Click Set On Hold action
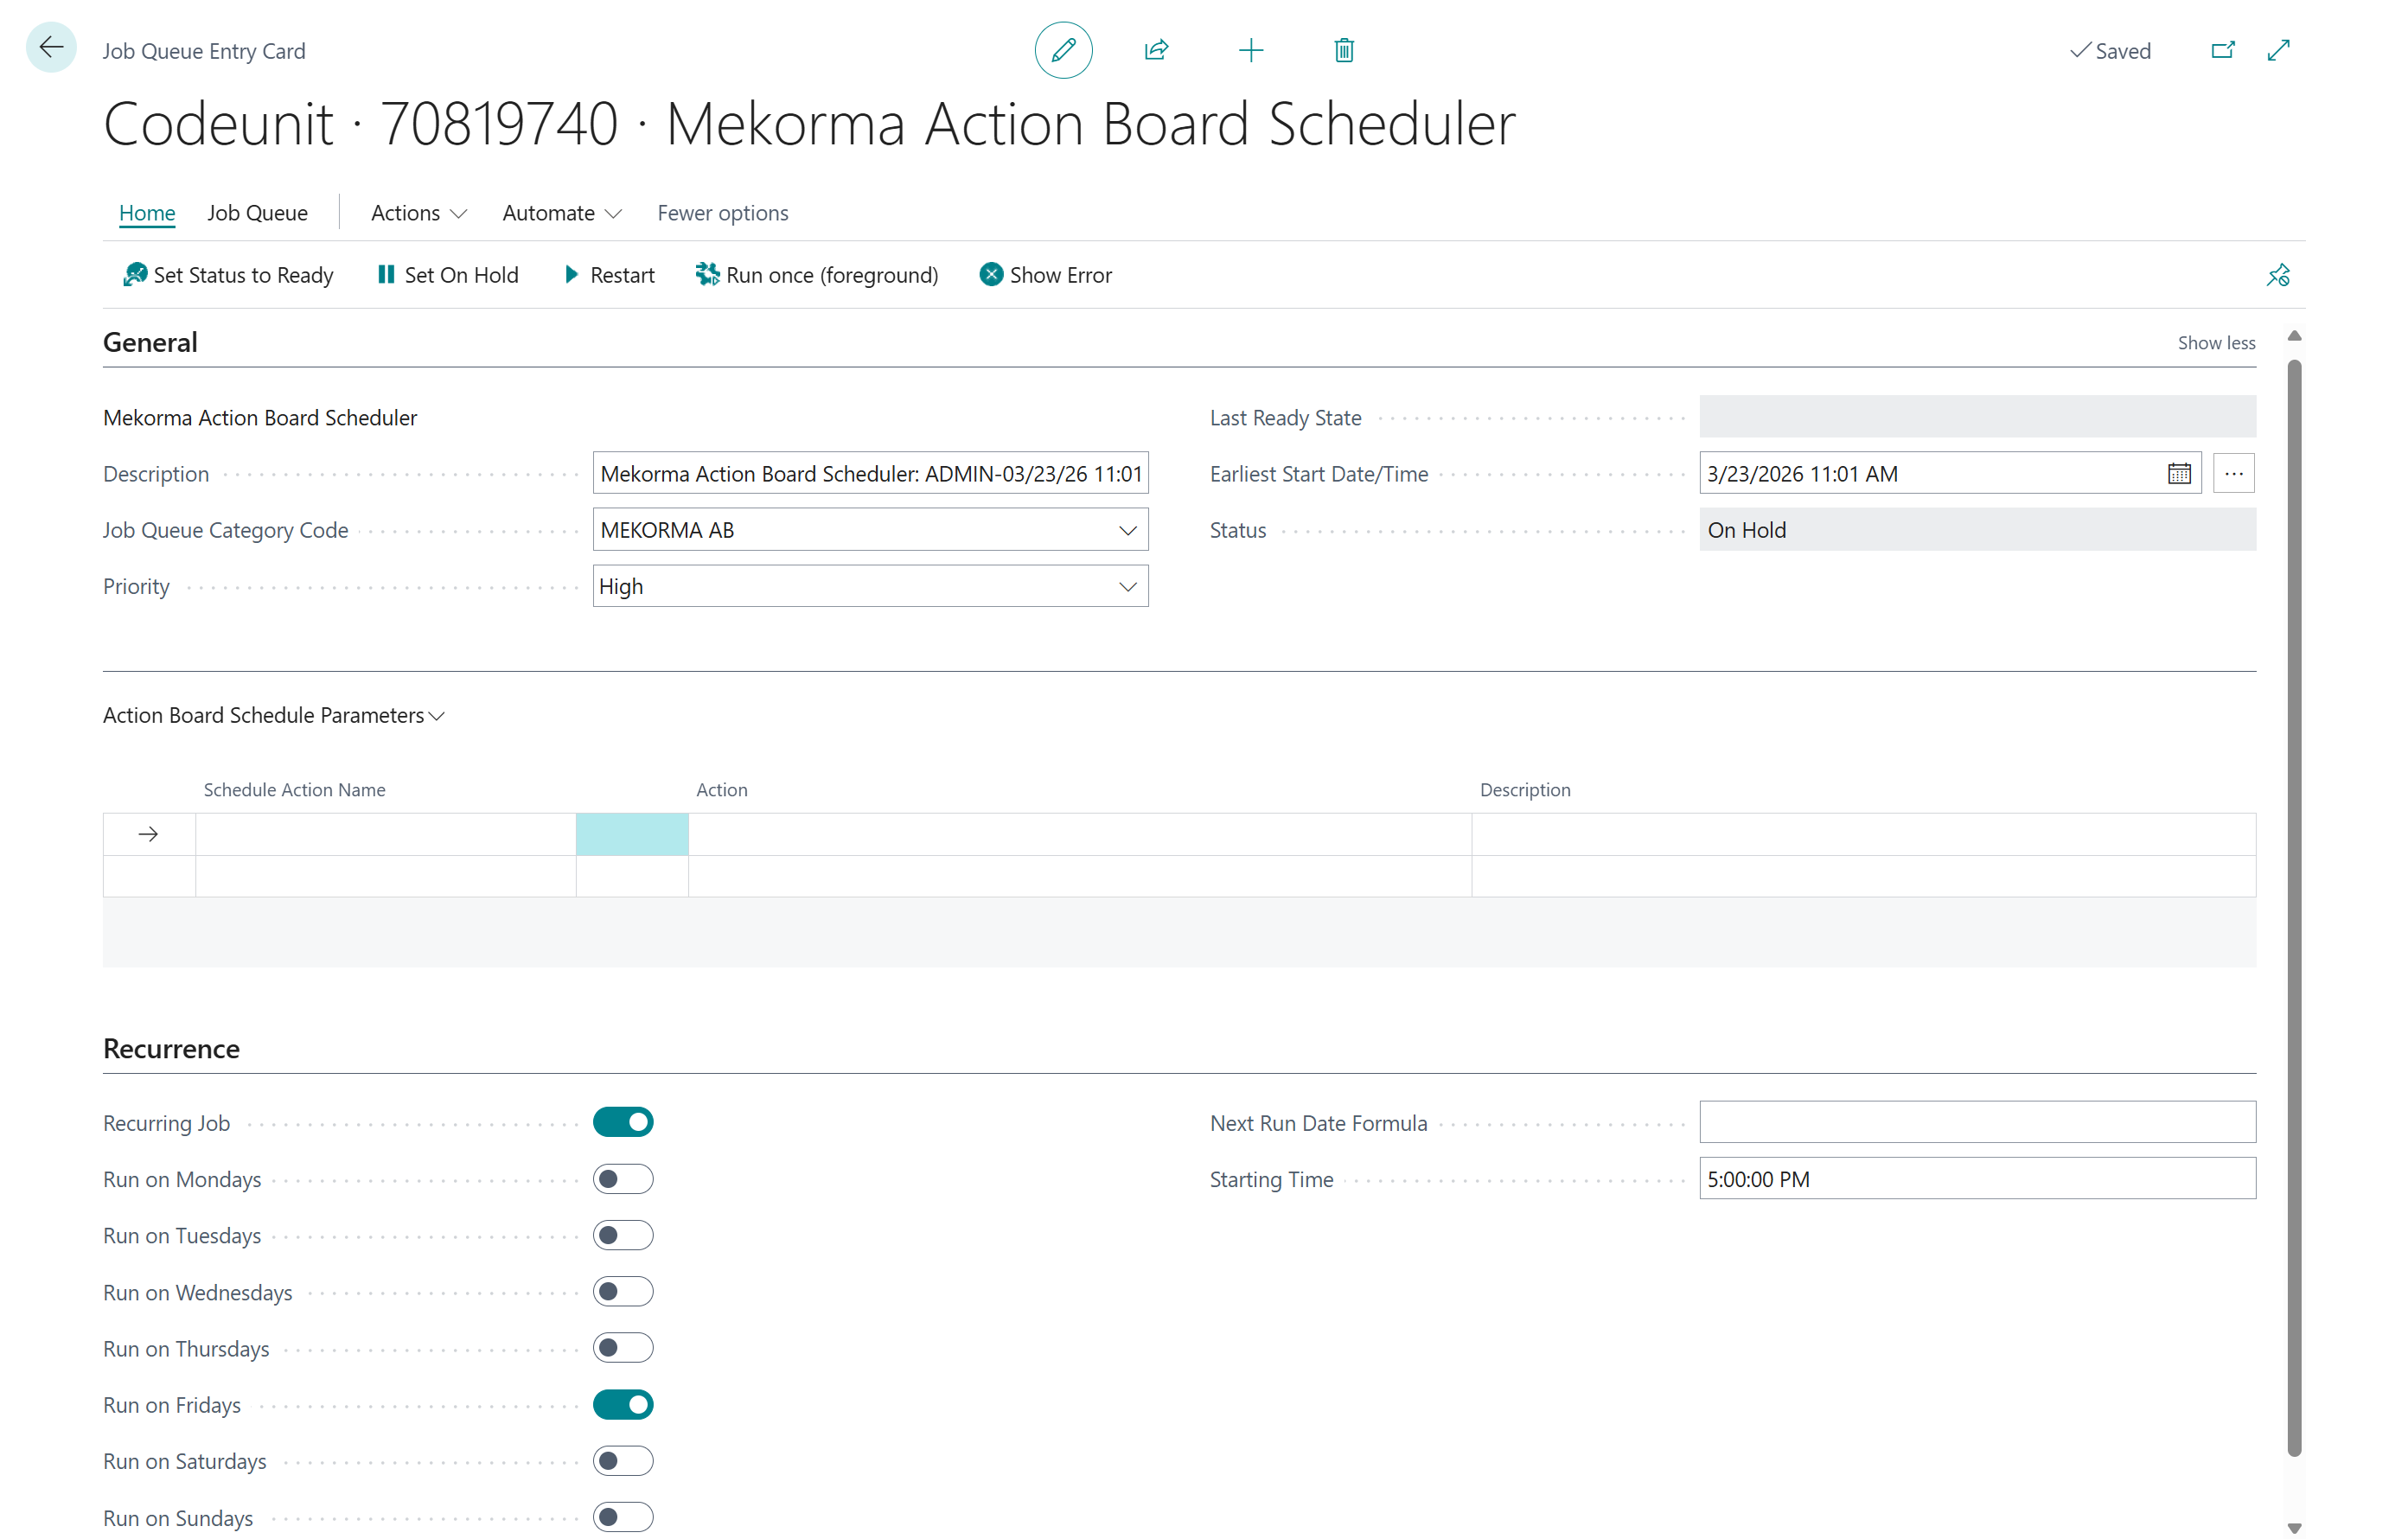 pyautogui.click(x=447, y=275)
